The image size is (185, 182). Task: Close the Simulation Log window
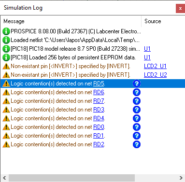(180, 8)
